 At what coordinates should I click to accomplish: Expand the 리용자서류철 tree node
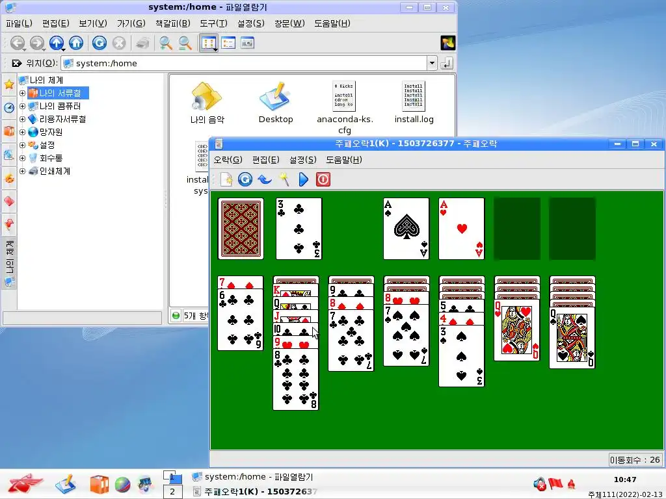pyautogui.click(x=23, y=120)
